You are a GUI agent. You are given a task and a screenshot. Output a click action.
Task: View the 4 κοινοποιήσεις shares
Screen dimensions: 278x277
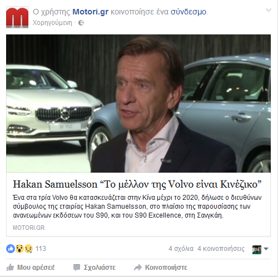click(x=221, y=249)
